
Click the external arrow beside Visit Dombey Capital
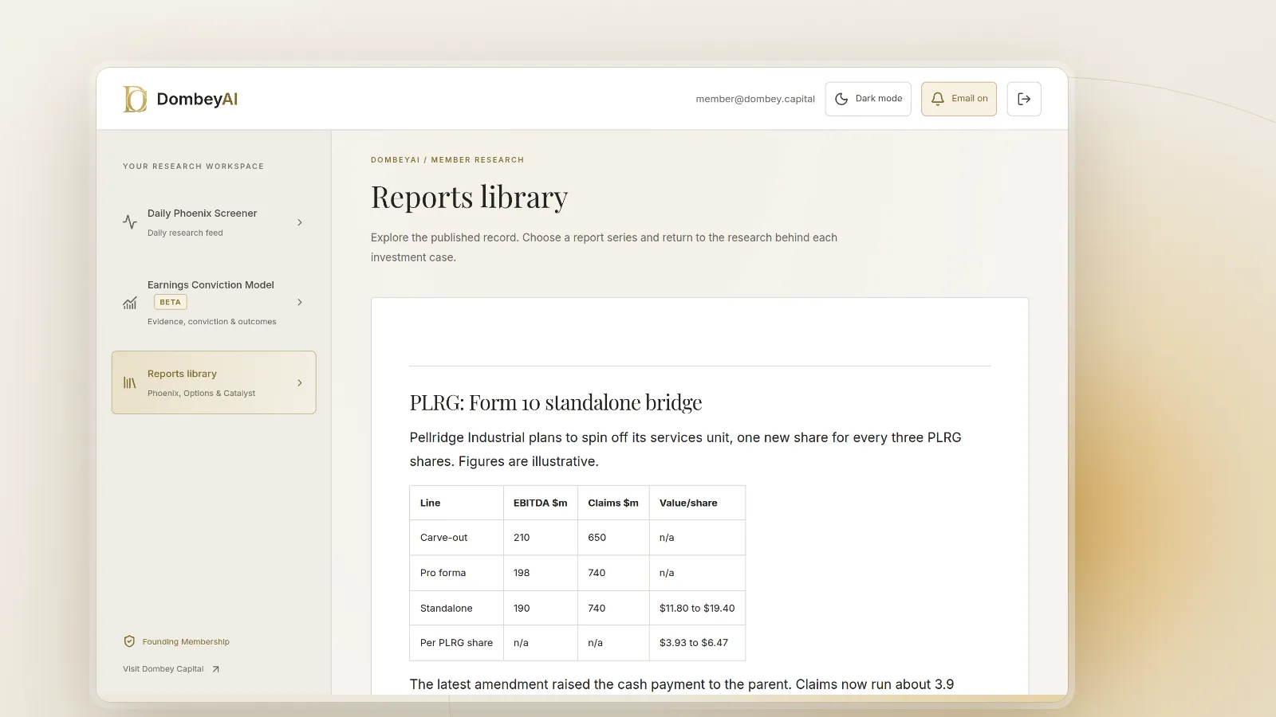[215, 669]
